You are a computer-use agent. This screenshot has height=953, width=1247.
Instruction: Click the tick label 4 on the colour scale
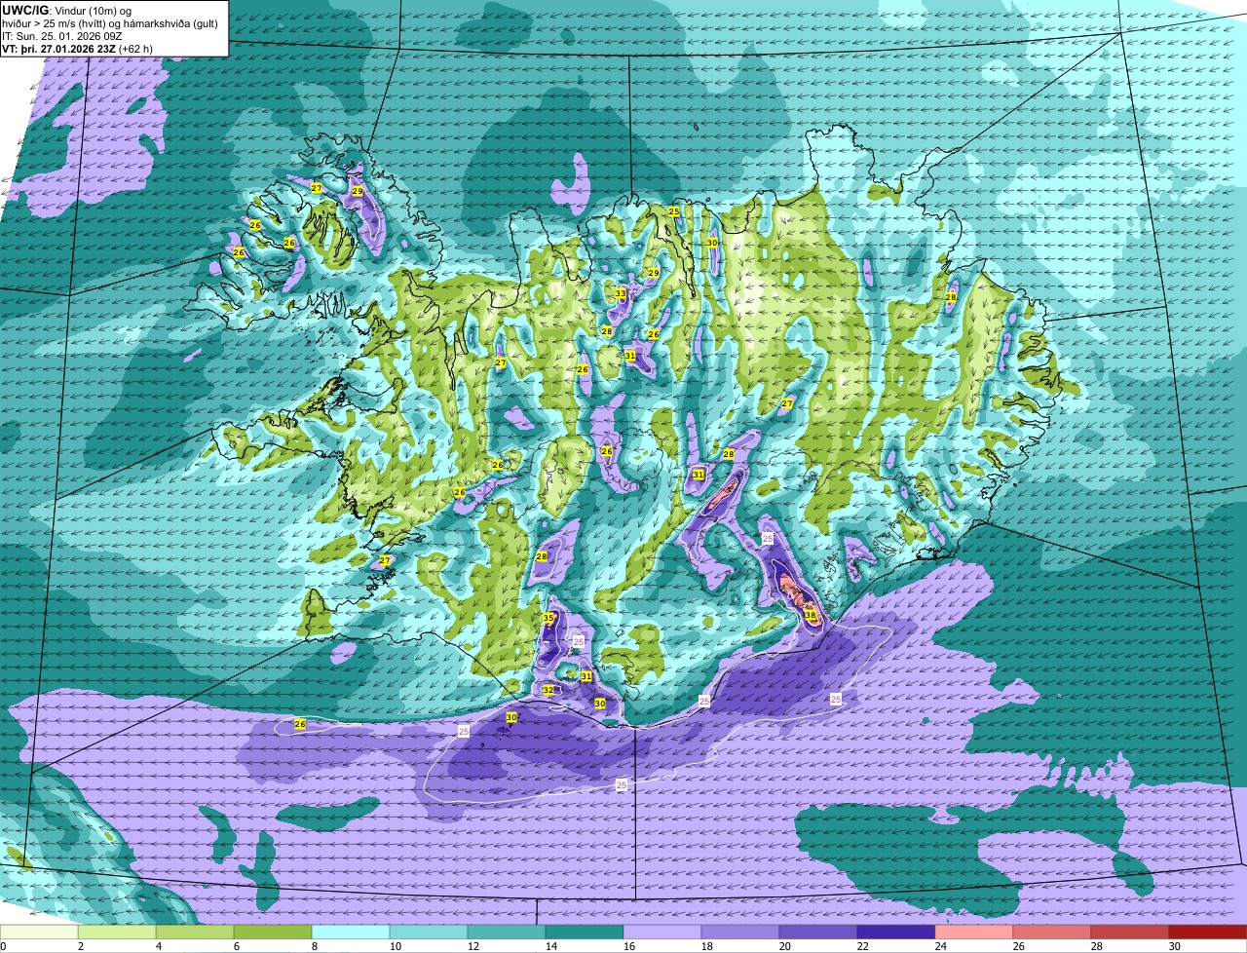tap(158, 946)
